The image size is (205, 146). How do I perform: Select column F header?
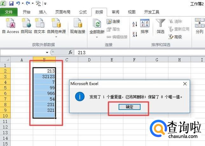click(134, 60)
